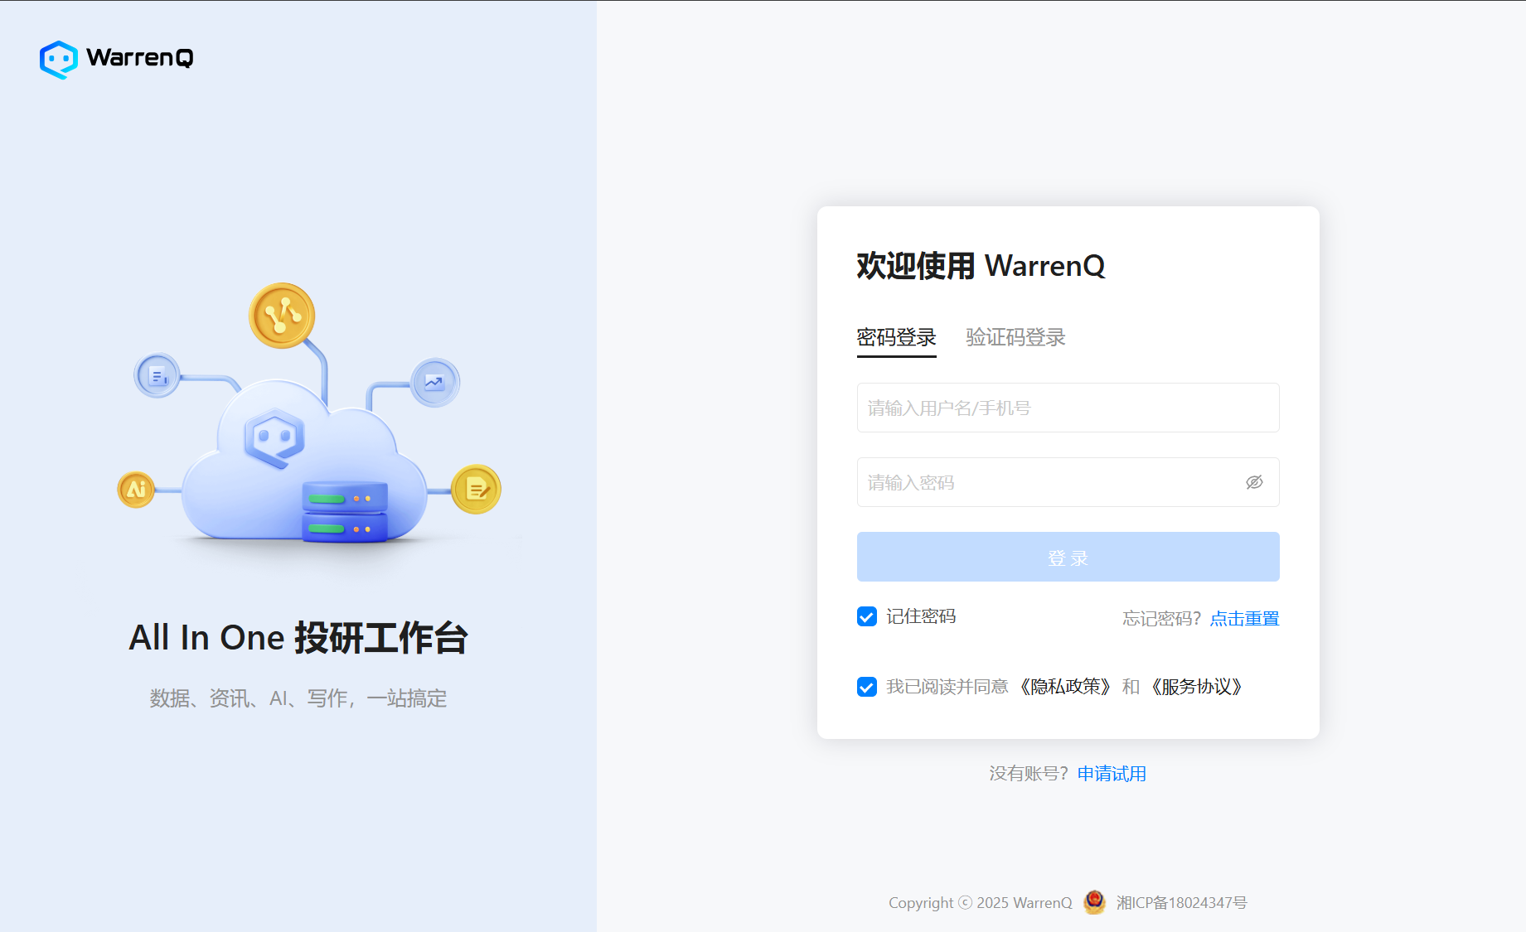Uncheck the privacy agreement checkbox
Viewport: 1526px width, 932px height.
coord(867,687)
